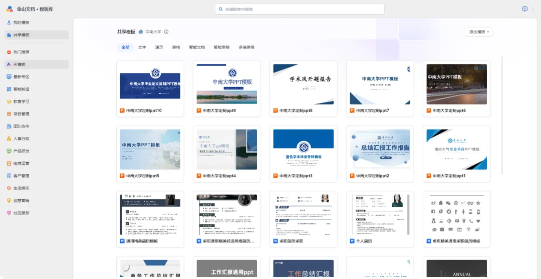Click the presentation icon beside 中南大学定制ppt6
541x279 pixels.
429,110
